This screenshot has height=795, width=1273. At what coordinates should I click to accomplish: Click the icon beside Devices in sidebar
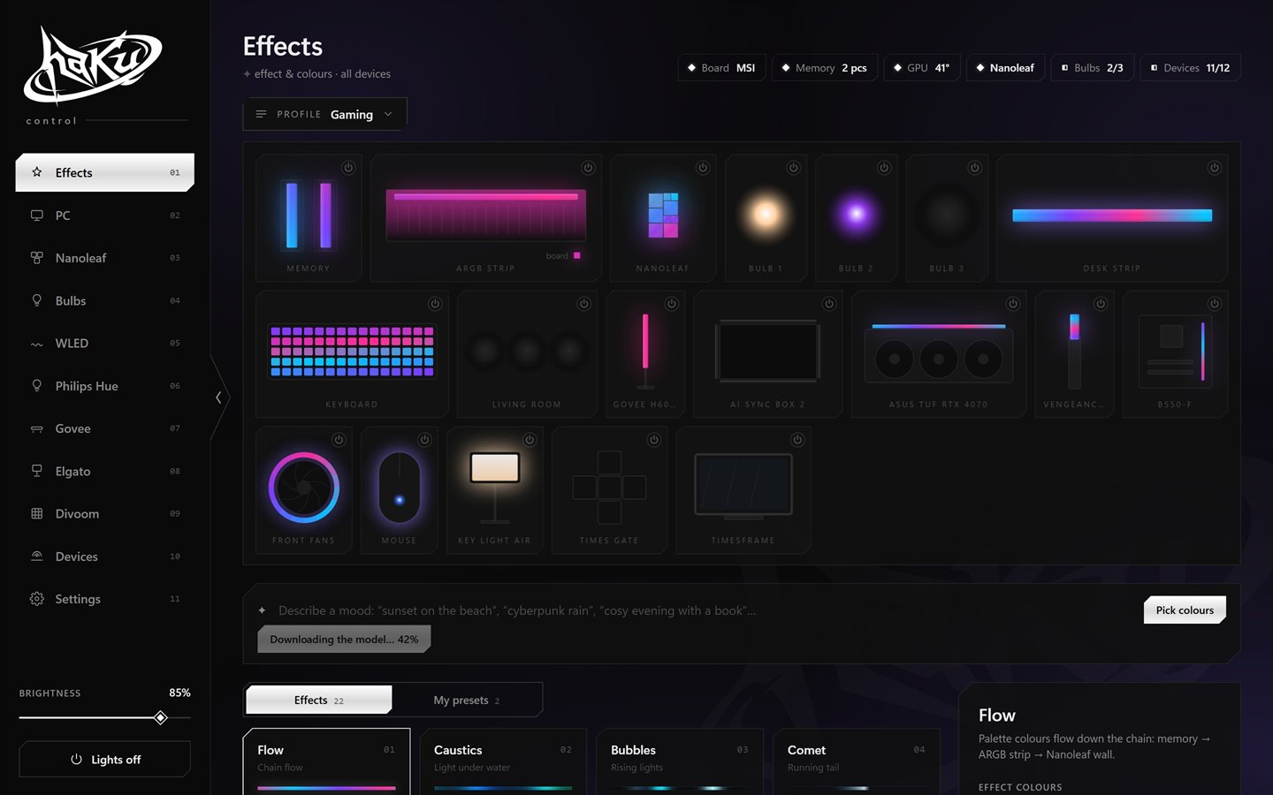[x=37, y=556]
